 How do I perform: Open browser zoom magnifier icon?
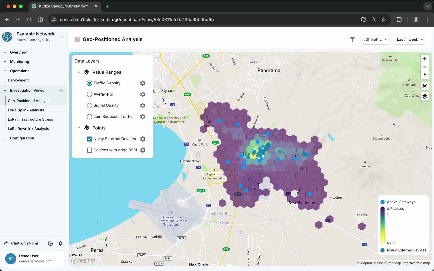pos(374,20)
